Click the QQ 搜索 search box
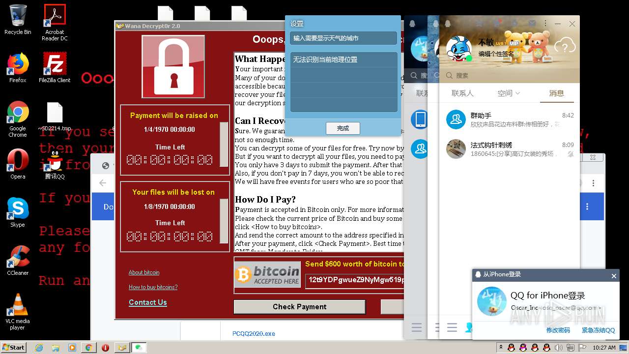 pos(509,76)
